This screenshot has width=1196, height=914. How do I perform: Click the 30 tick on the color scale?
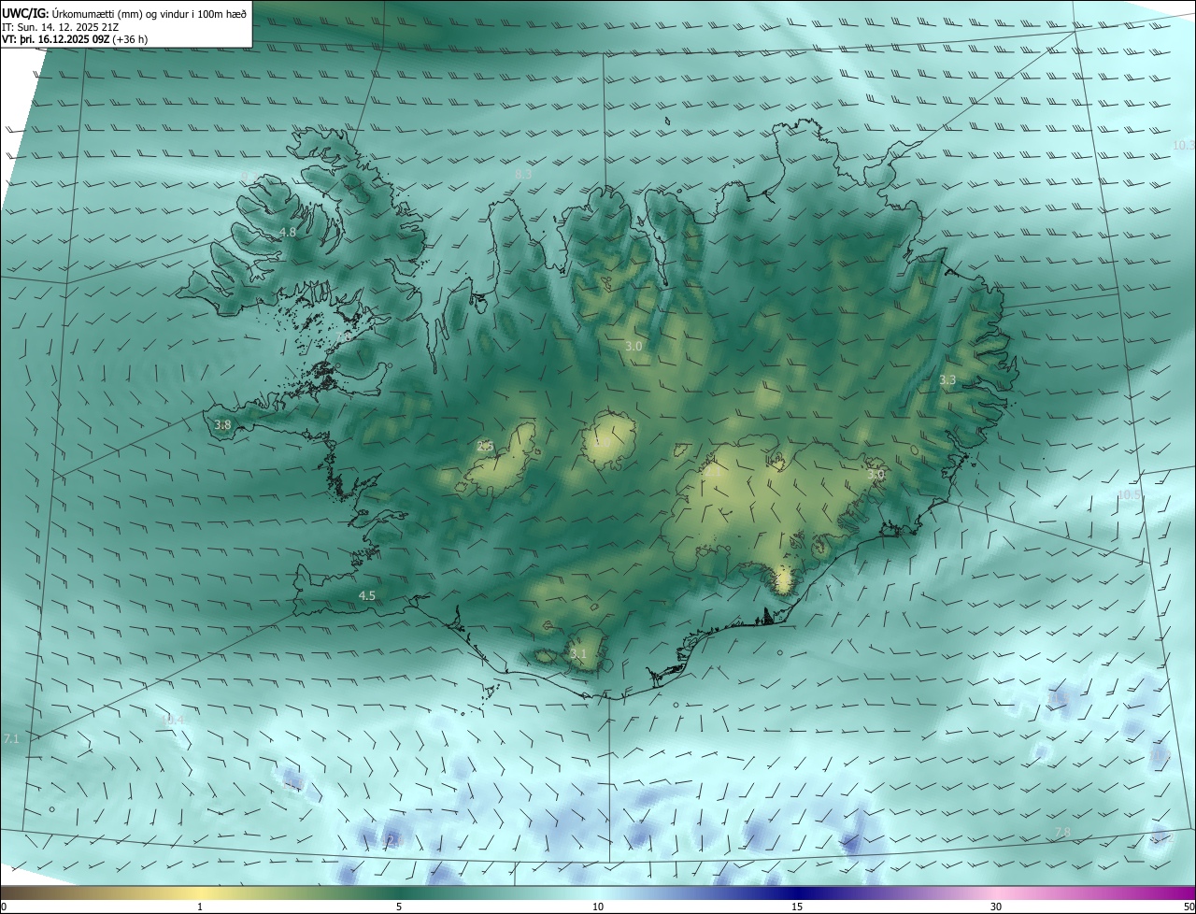(996, 907)
